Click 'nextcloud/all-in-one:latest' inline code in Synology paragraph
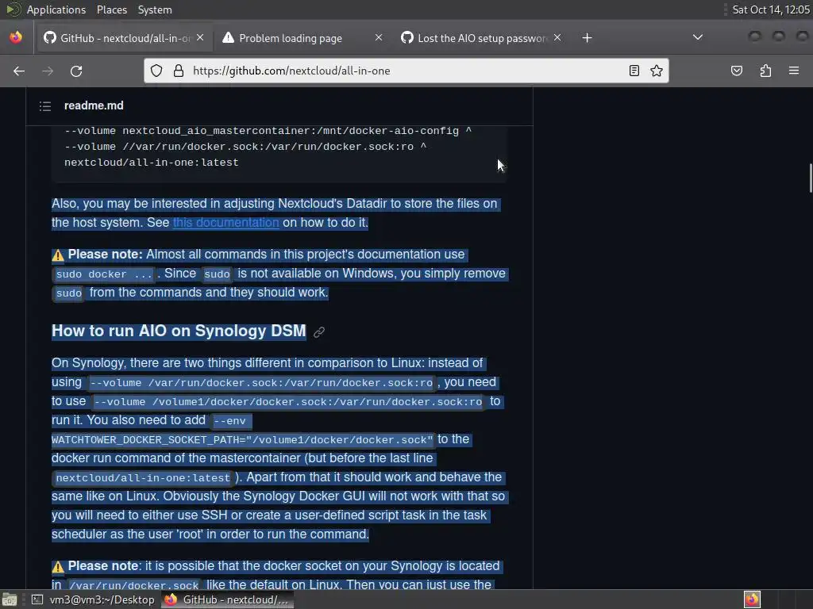 pyautogui.click(x=143, y=477)
